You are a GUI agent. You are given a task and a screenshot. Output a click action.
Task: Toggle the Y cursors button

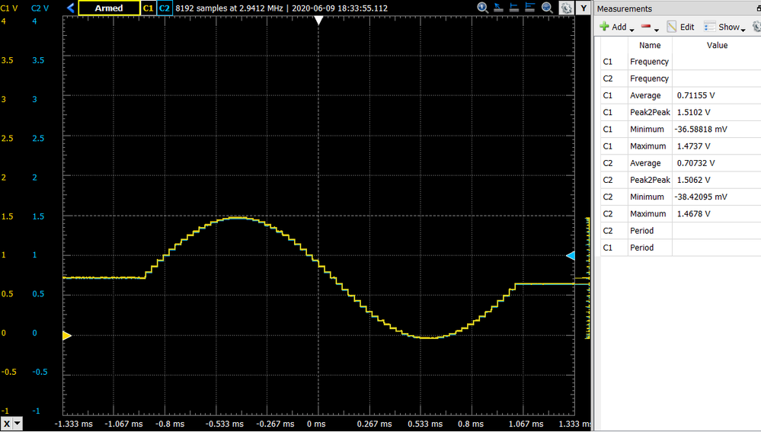tap(584, 8)
